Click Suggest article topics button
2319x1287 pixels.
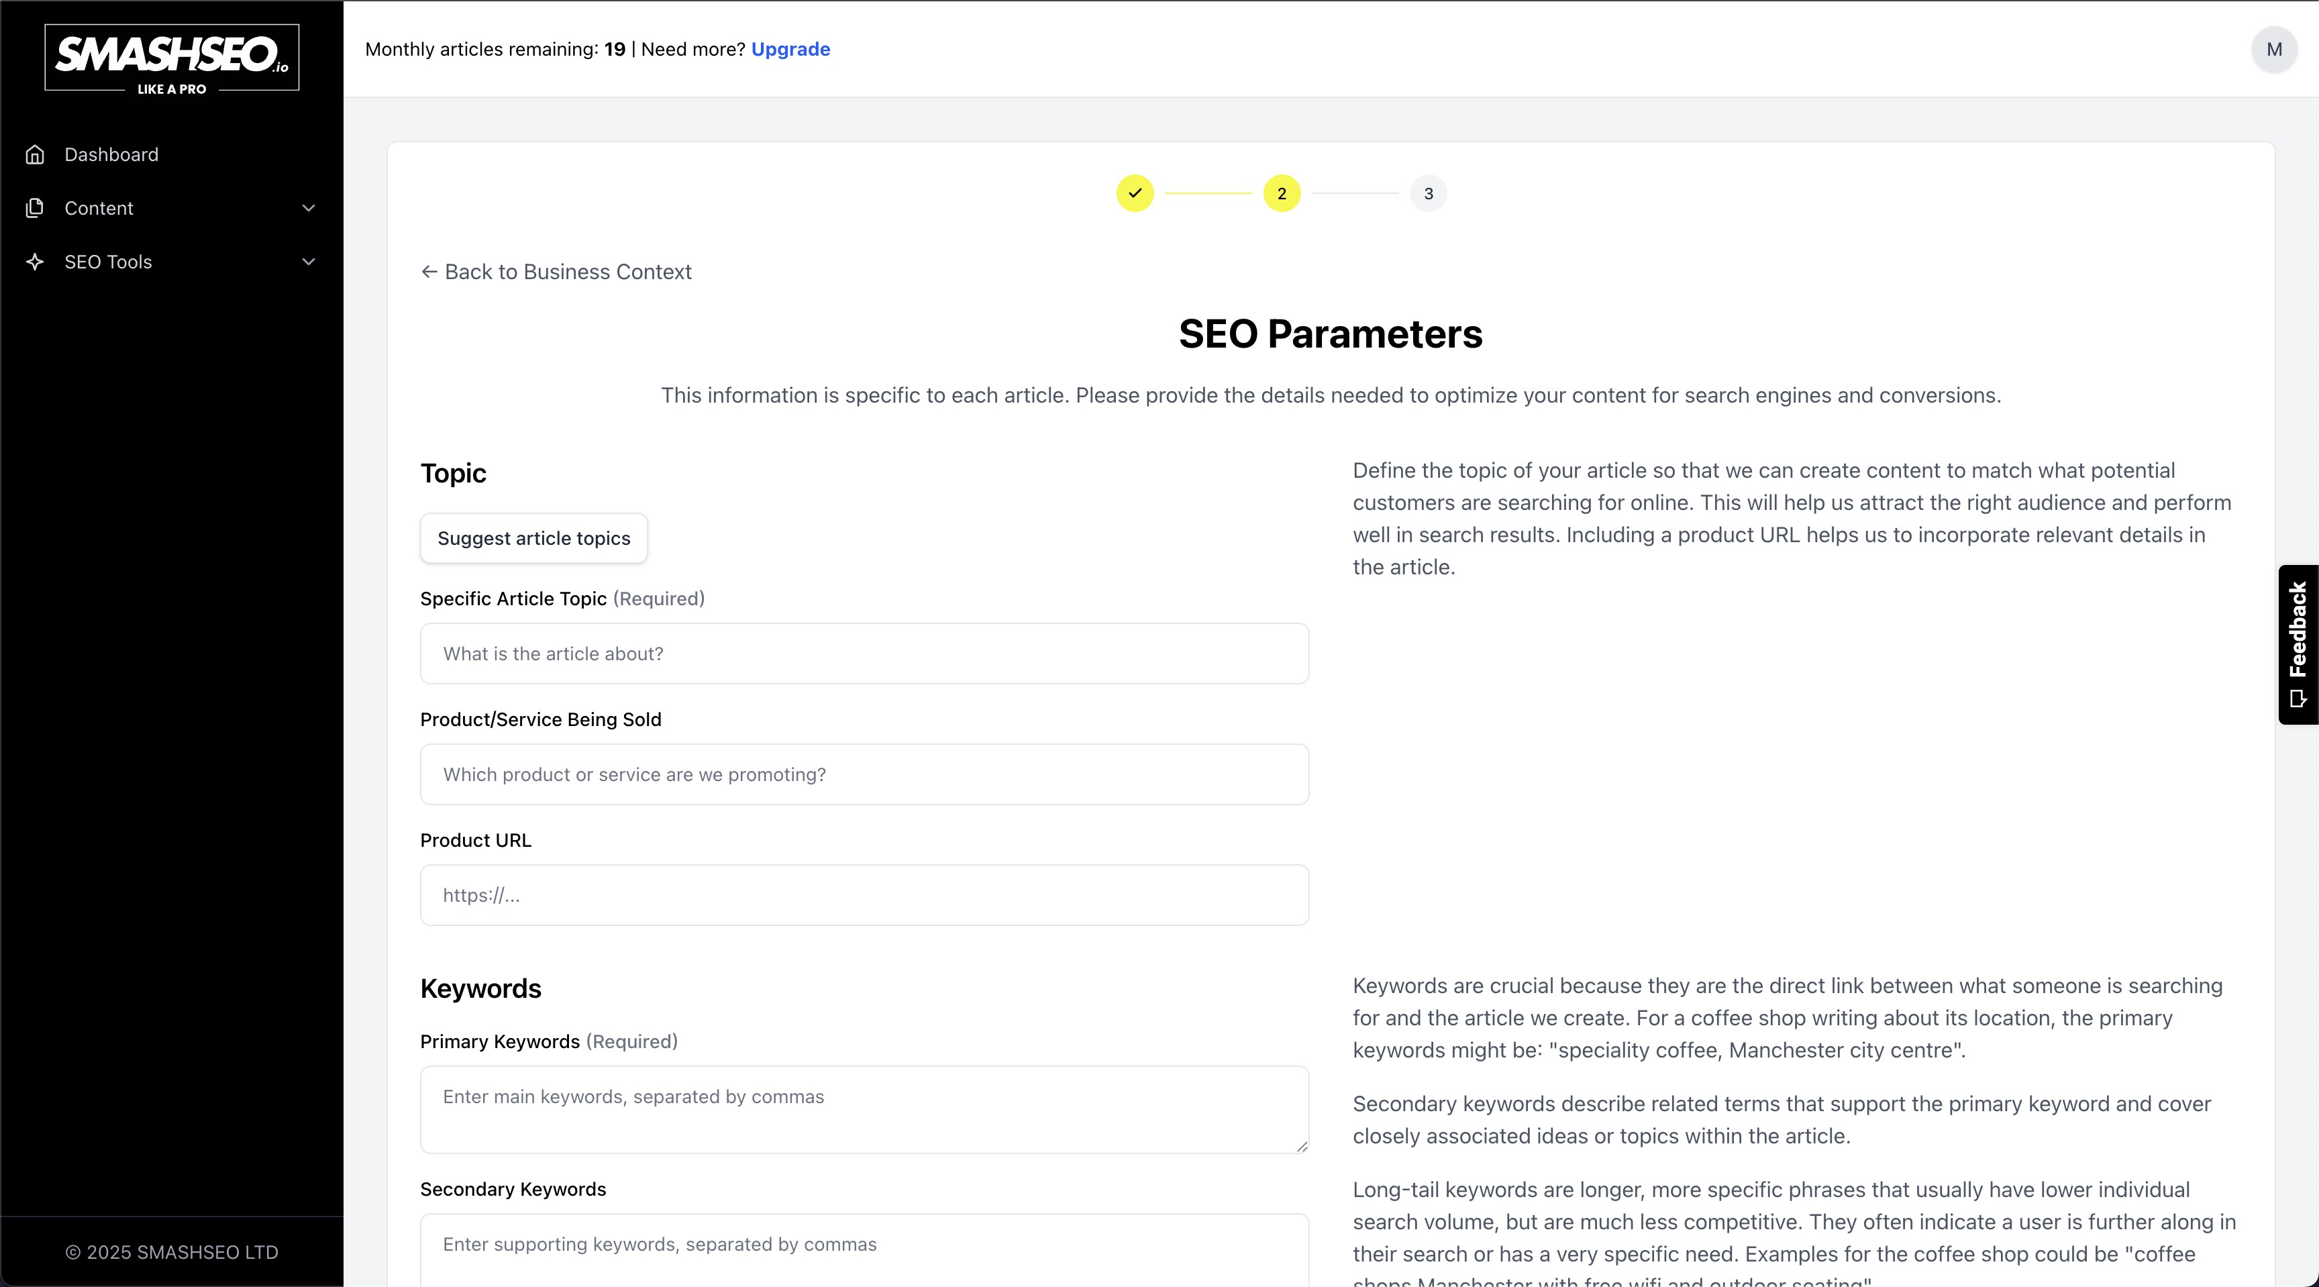534,538
